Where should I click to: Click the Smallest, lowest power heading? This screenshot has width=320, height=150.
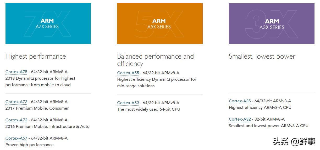pos(262,57)
